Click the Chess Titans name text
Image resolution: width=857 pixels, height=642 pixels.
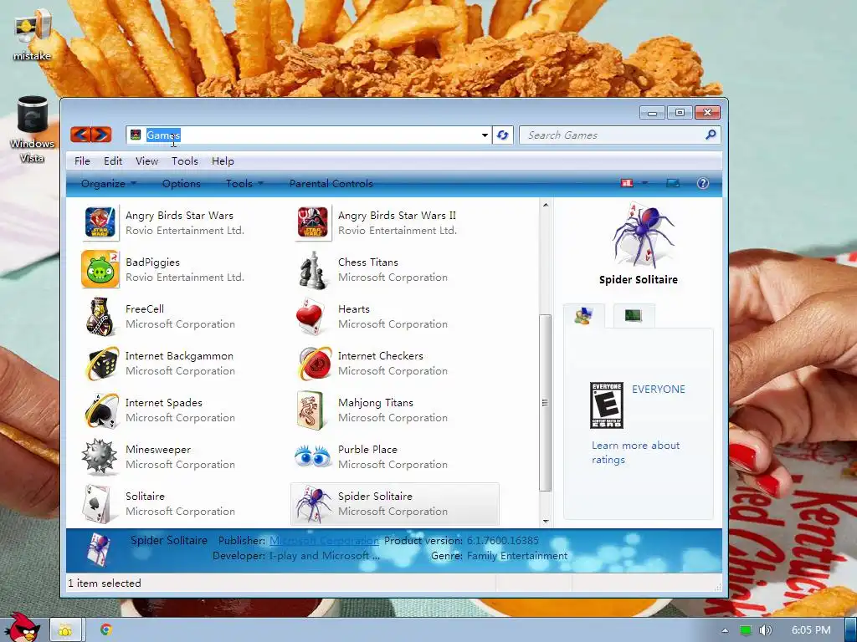(368, 262)
